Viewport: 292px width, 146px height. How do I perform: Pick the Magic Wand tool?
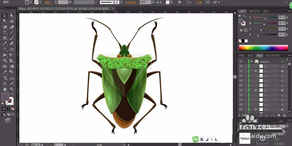(x=5, y=21)
